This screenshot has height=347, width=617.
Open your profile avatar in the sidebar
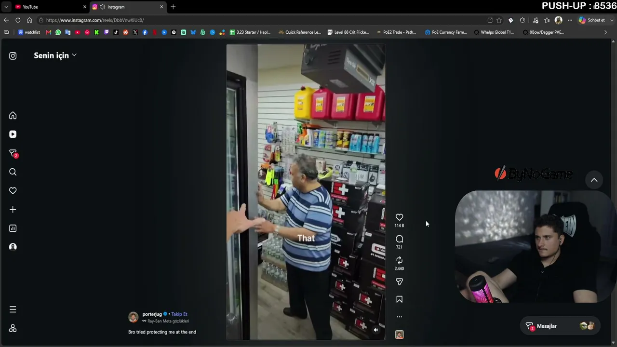point(13,247)
